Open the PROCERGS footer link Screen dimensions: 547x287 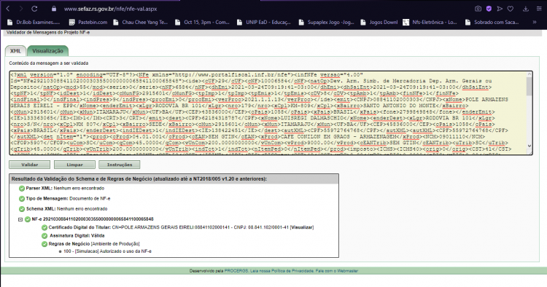pyautogui.click(x=236, y=271)
